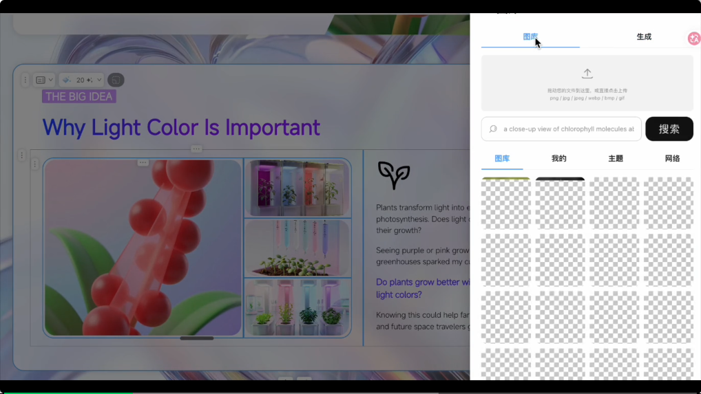Open the card layout dropdown
Image resolution: width=701 pixels, height=394 pixels.
point(44,80)
